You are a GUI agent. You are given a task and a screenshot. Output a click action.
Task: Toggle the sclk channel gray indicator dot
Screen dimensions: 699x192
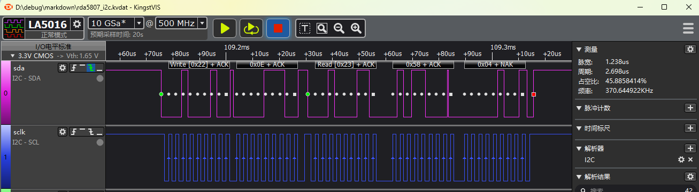pos(99,142)
